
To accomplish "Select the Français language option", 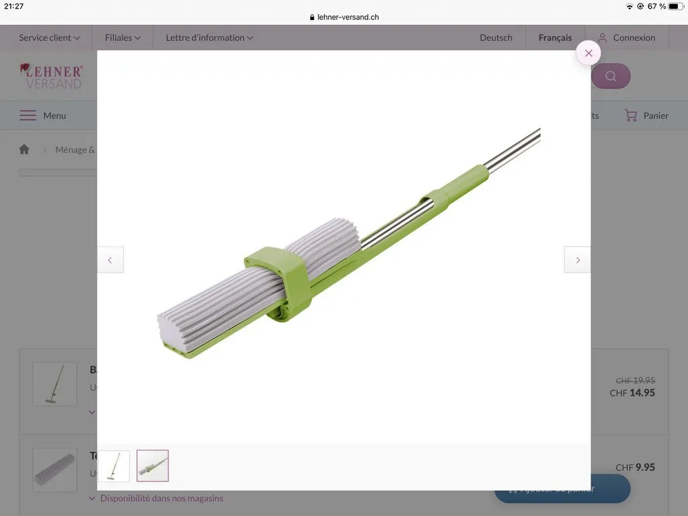I will tap(555, 38).
